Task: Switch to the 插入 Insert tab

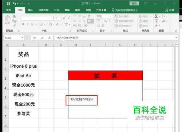Action: 31,10
